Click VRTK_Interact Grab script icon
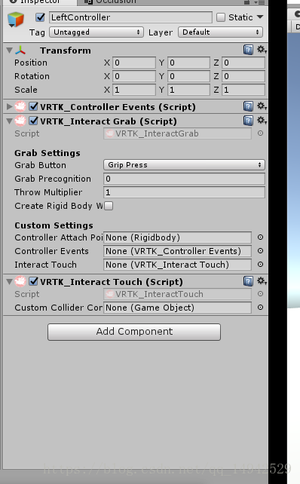 pyautogui.click(x=20, y=121)
